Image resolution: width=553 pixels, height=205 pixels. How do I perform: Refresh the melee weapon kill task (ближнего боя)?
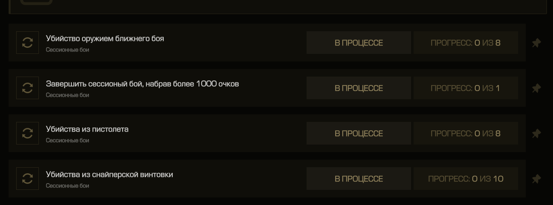[x=27, y=42]
